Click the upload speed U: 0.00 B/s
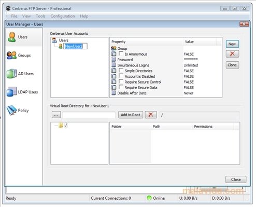 pyautogui.click(x=188, y=198)
